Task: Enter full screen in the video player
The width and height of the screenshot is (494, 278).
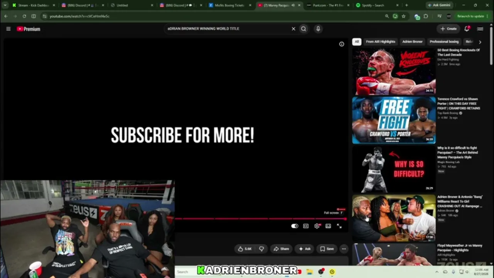Action: point(339,226)
